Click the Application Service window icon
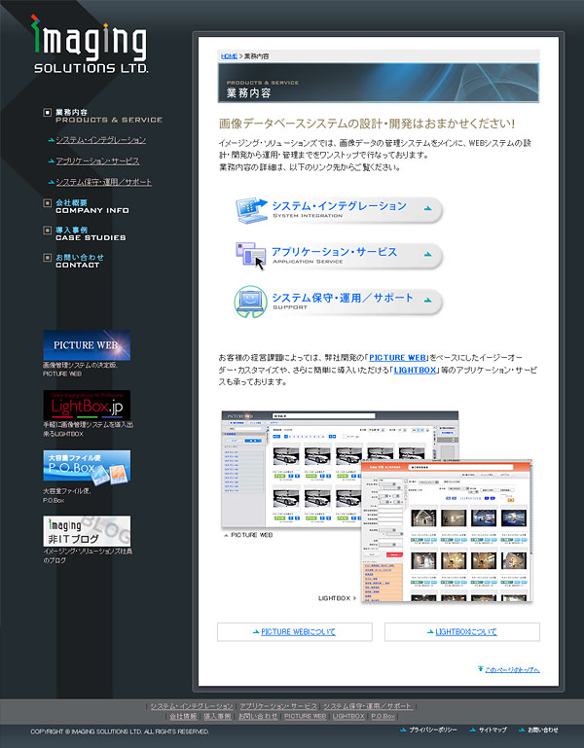584x748 pixels. [250, 255]
